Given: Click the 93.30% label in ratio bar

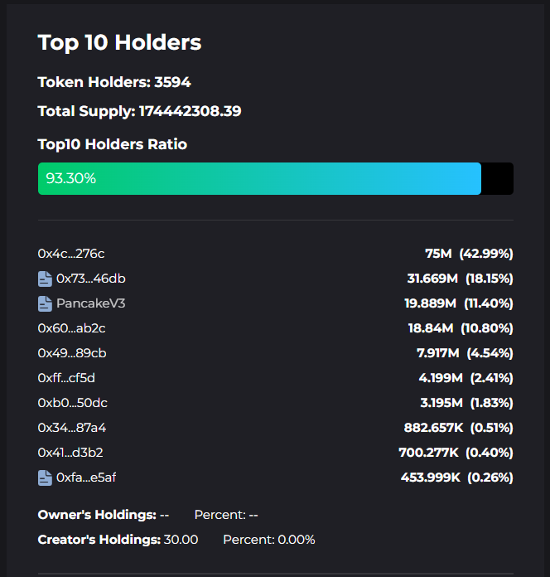Looking at the screenshot, I should 71,178.
